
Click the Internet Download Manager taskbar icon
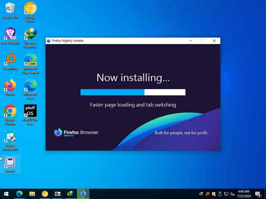70,194
